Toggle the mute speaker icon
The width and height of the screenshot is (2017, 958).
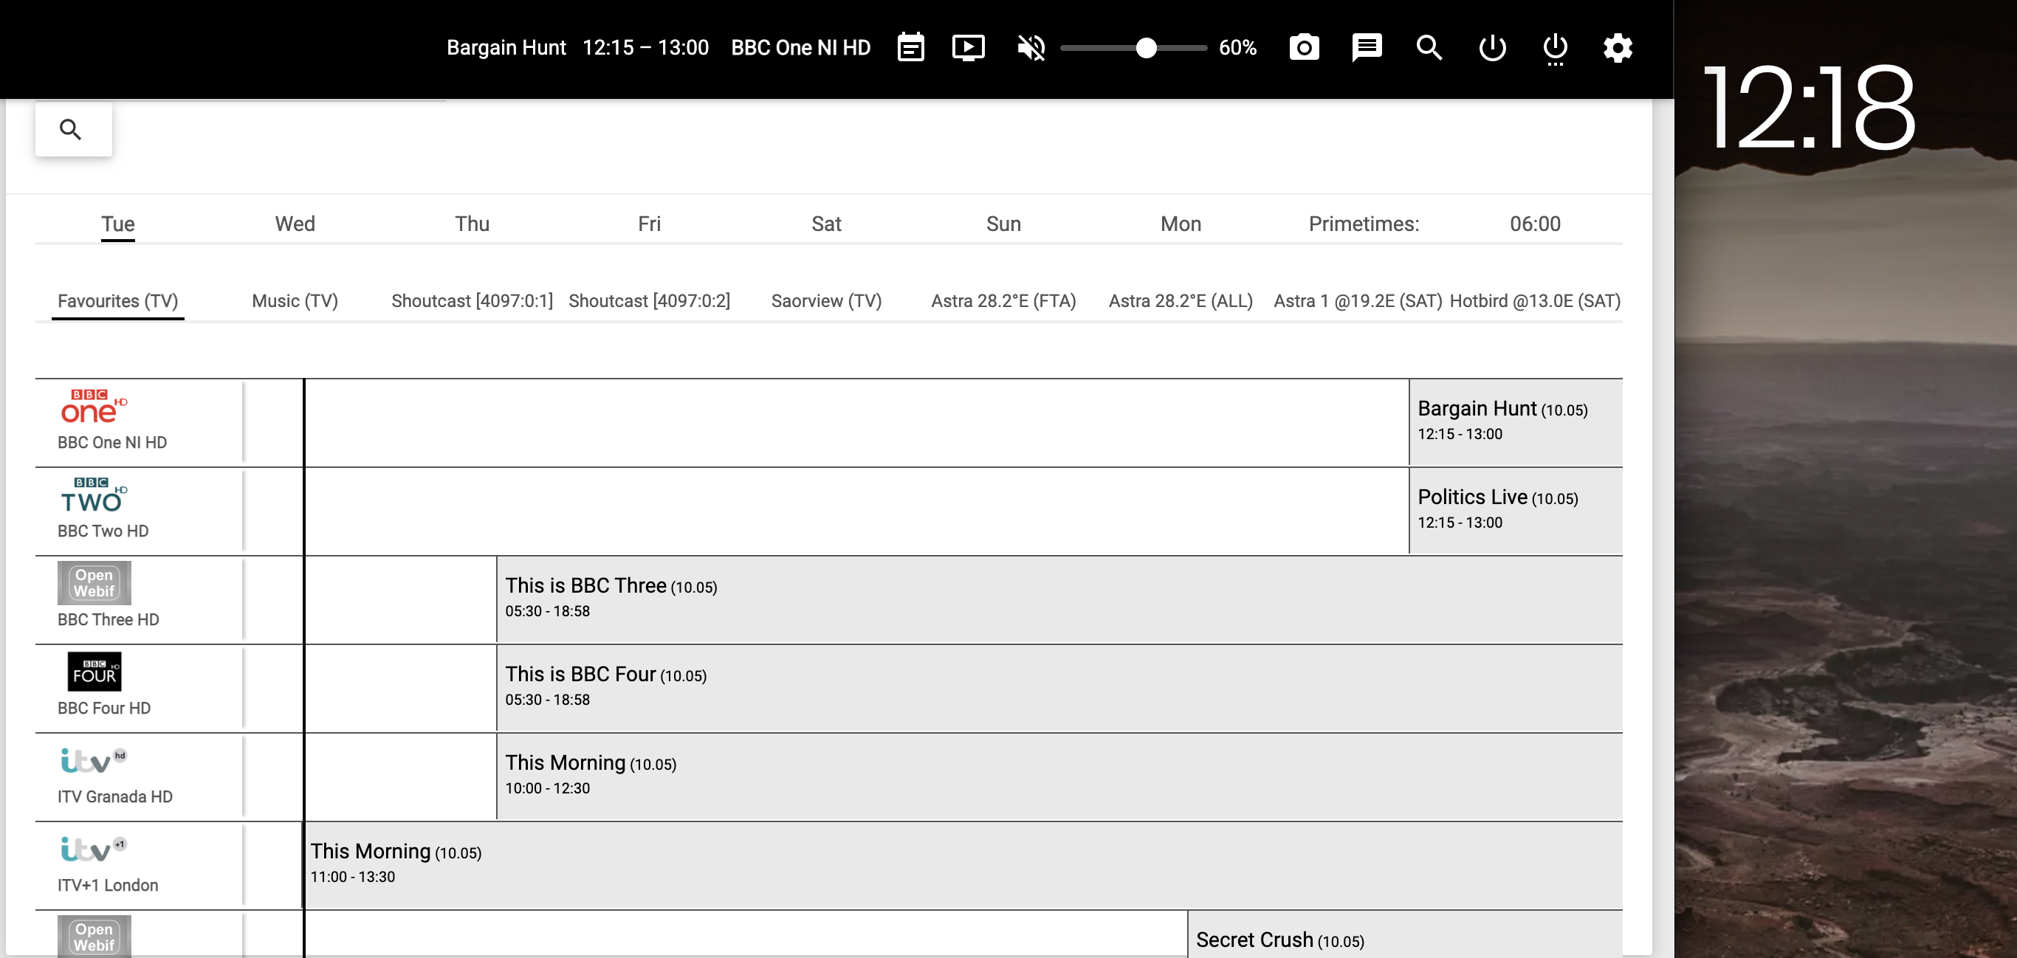(1030, 47)
